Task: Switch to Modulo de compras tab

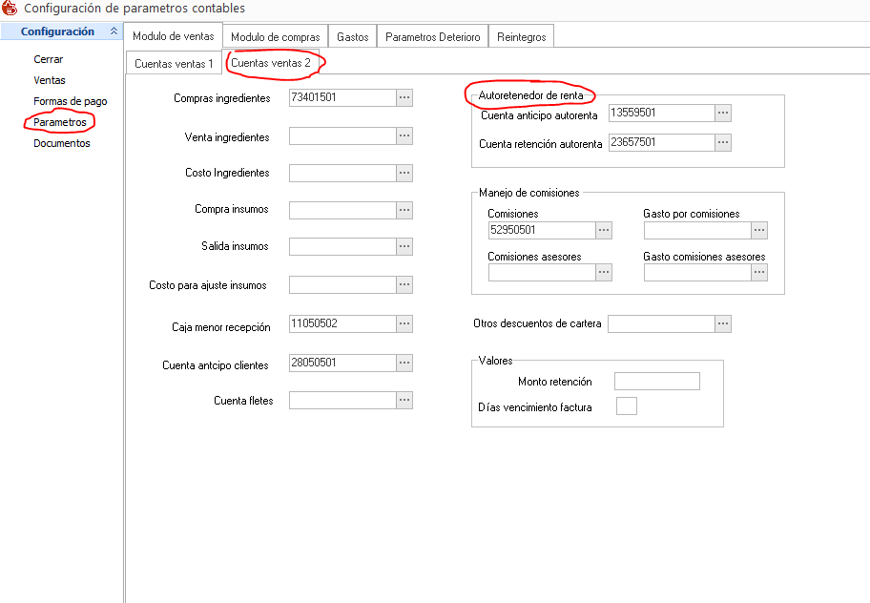Action: coord(276,36)
